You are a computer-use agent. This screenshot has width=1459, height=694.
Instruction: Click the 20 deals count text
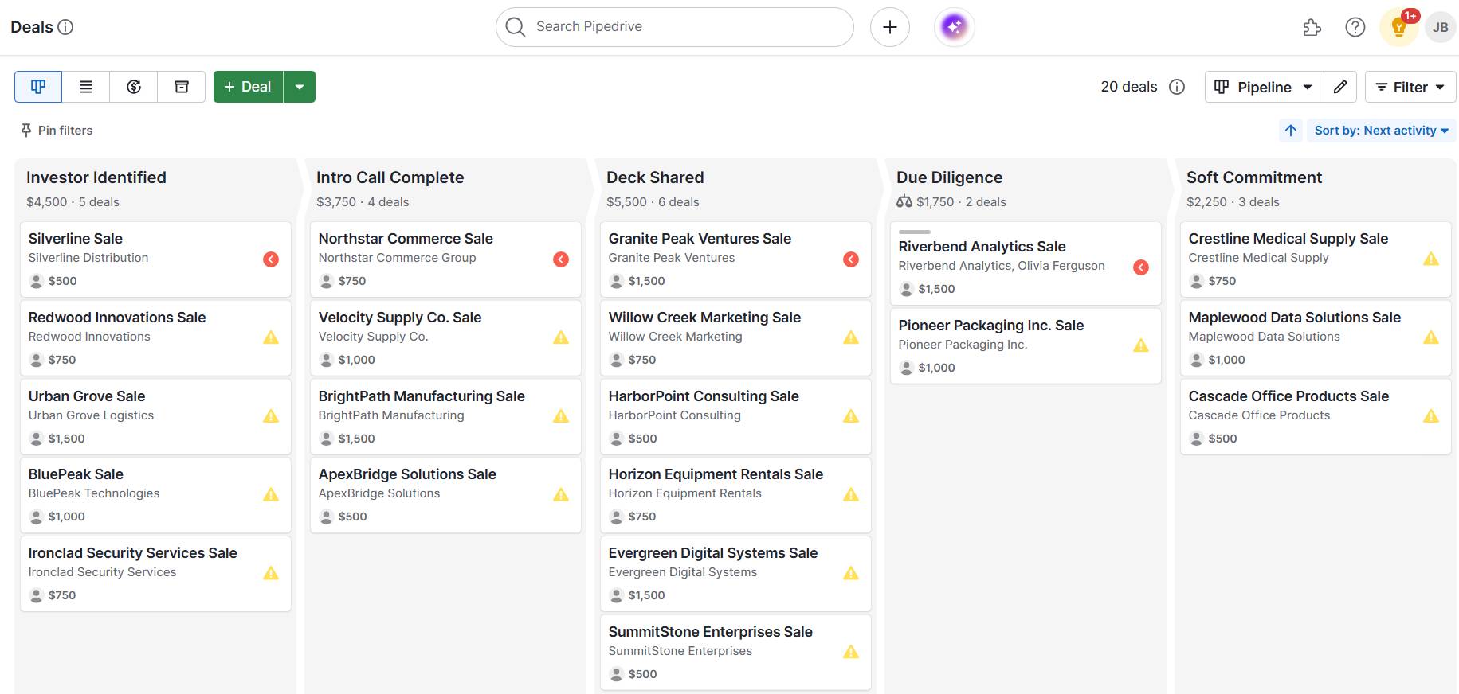point(1128,87)
